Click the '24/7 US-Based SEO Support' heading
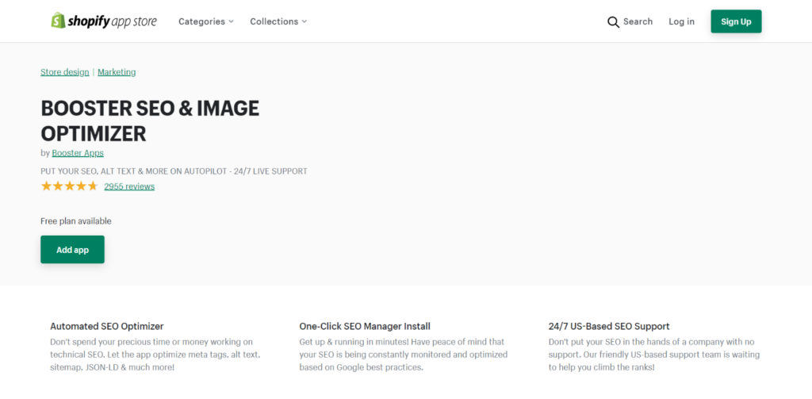 coord(609,327)
